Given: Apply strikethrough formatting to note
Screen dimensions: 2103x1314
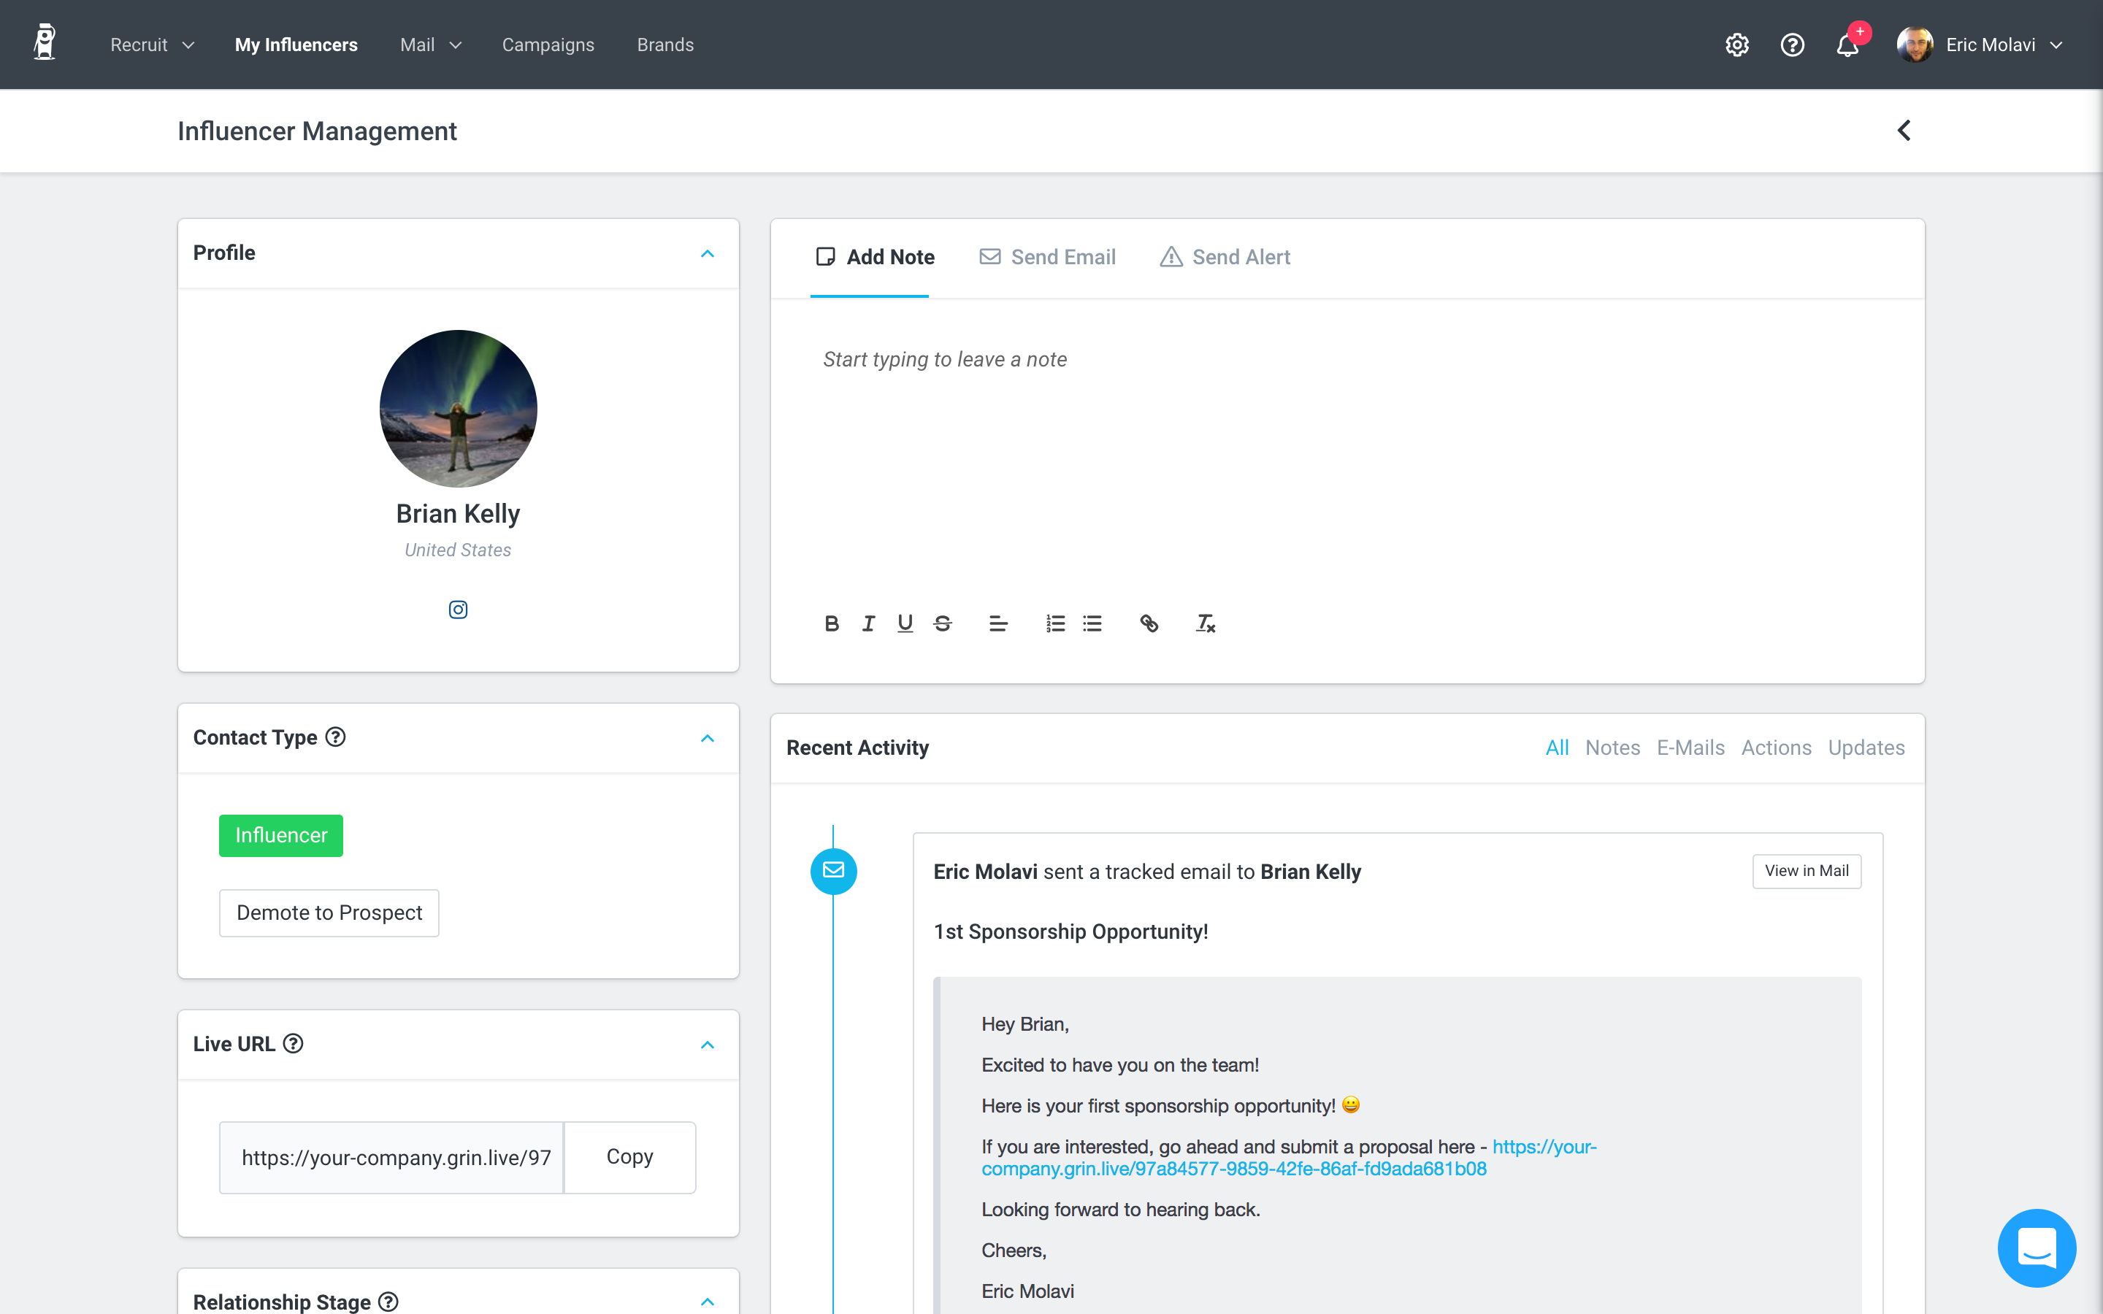Looking at the screenshot, I should pos(942,623).
